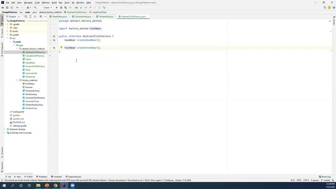
Task: Select the AbstractClothFactory.java tab
Action: tap(133, 16)
